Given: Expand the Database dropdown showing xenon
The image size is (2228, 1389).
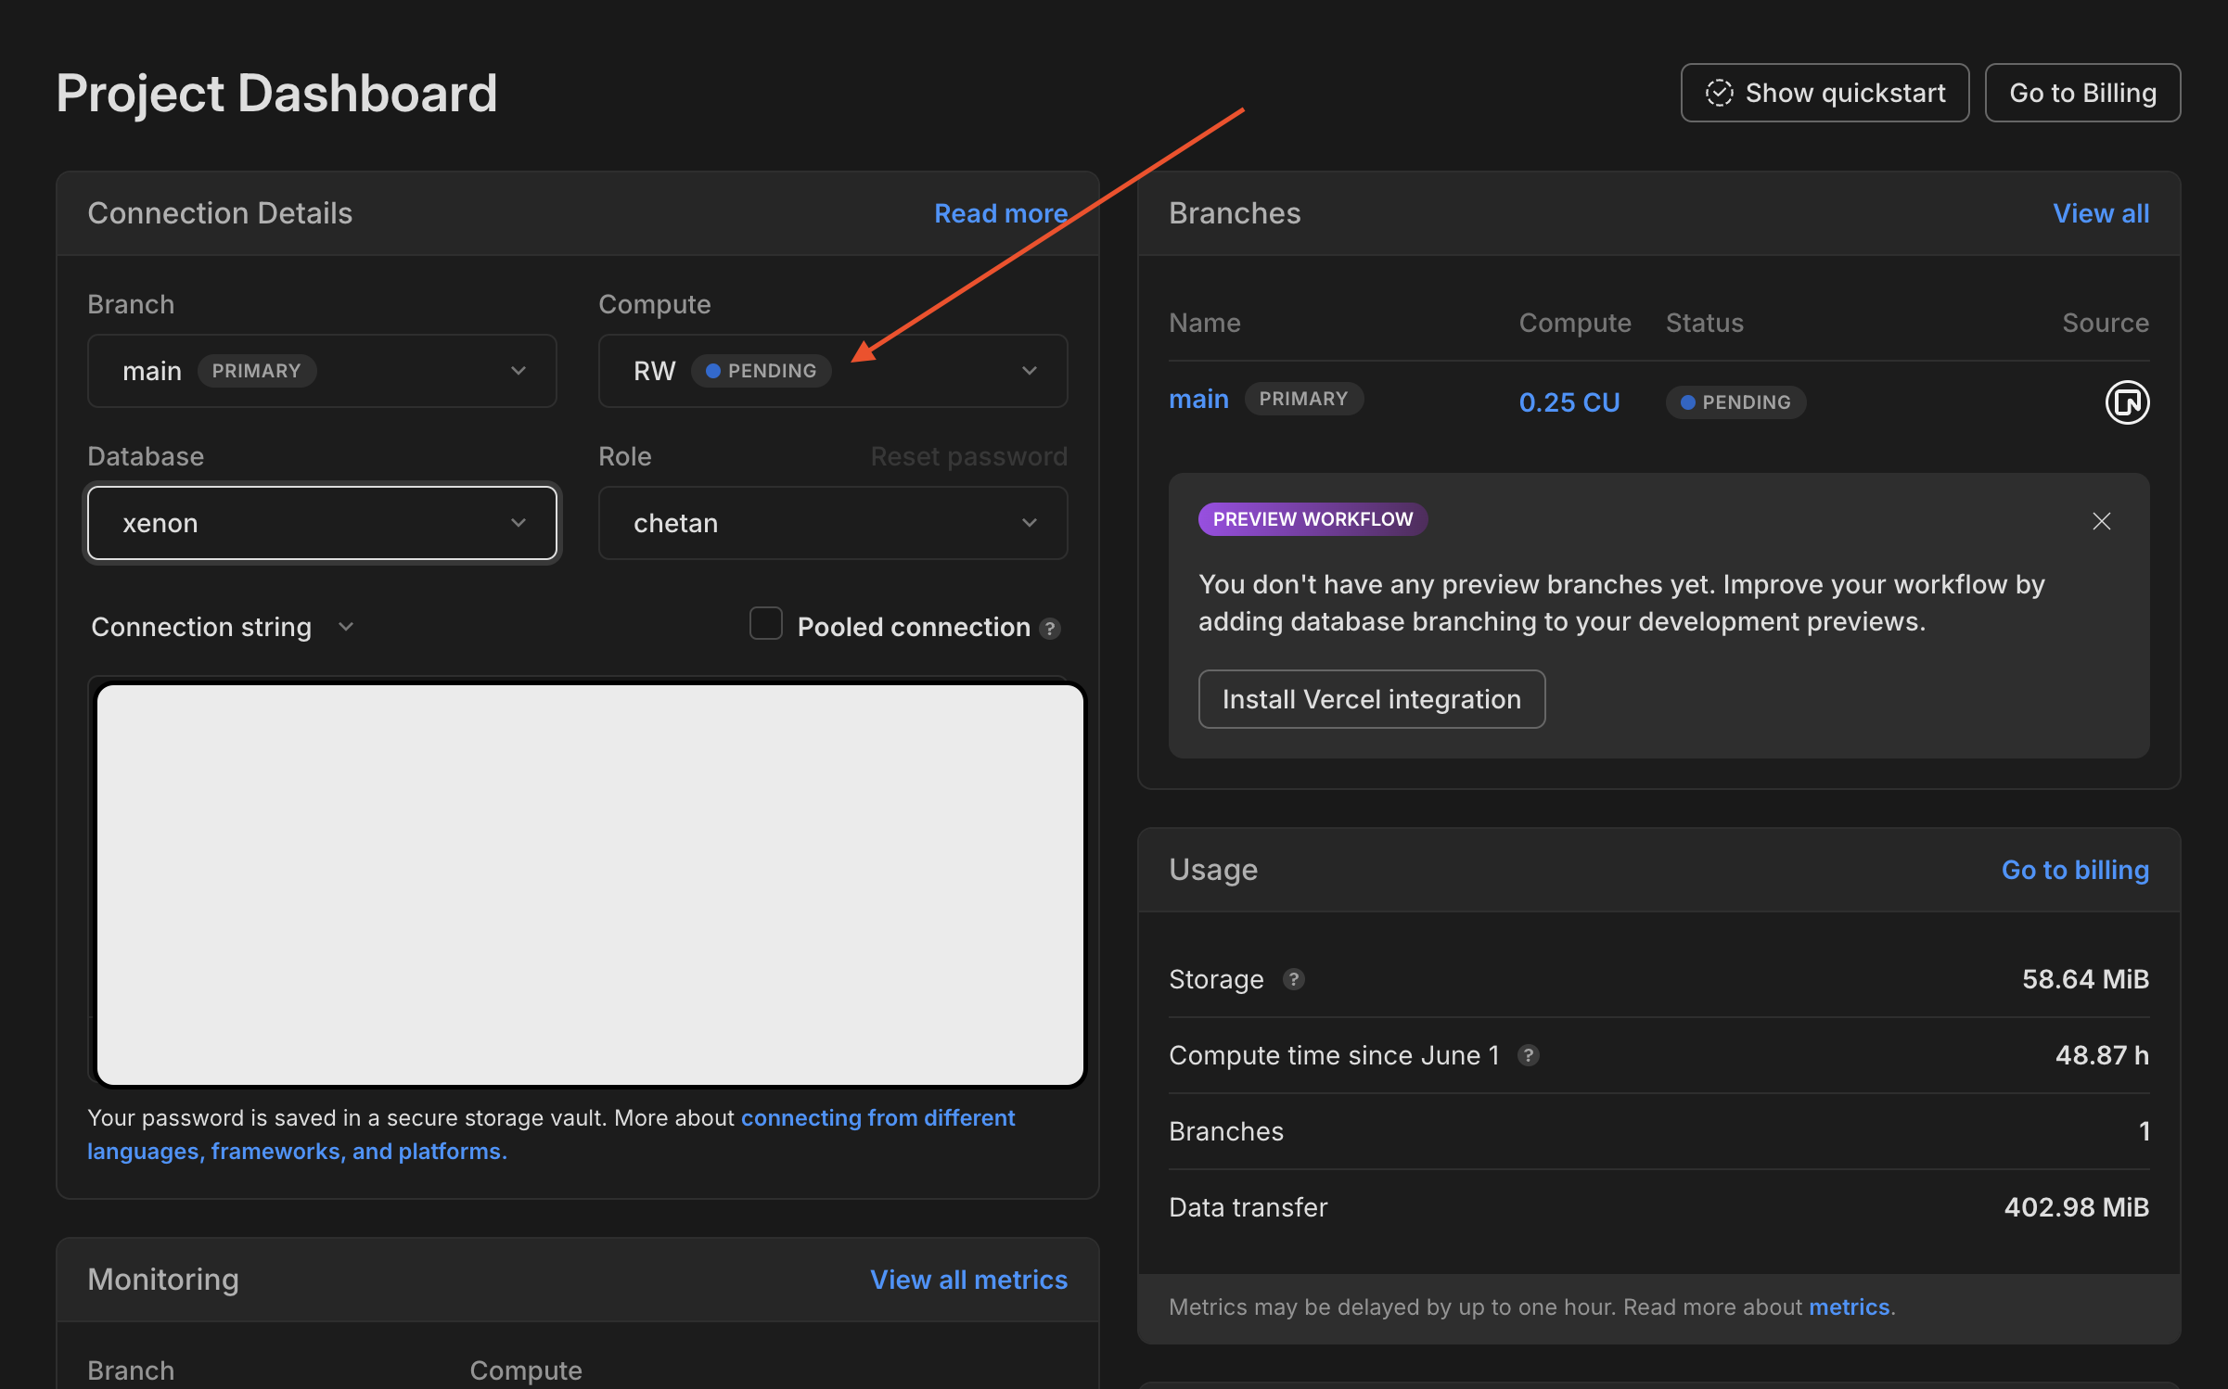Looking at the screenshot, I should (x=322, y=523).
